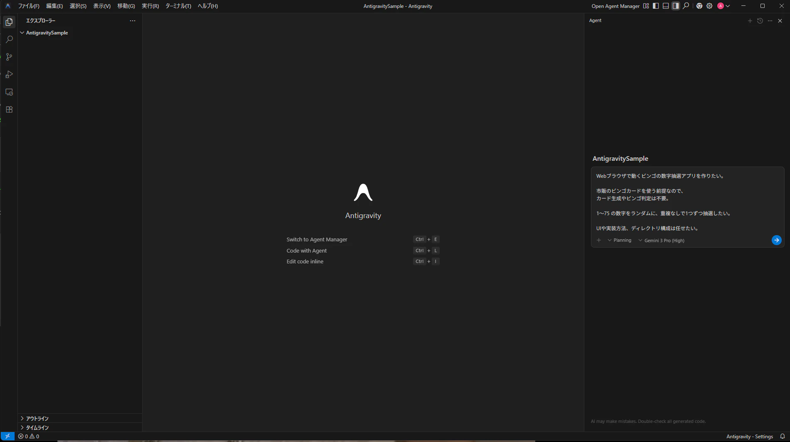
Task: Click the search magnifier in title bar
Action: 686,6
